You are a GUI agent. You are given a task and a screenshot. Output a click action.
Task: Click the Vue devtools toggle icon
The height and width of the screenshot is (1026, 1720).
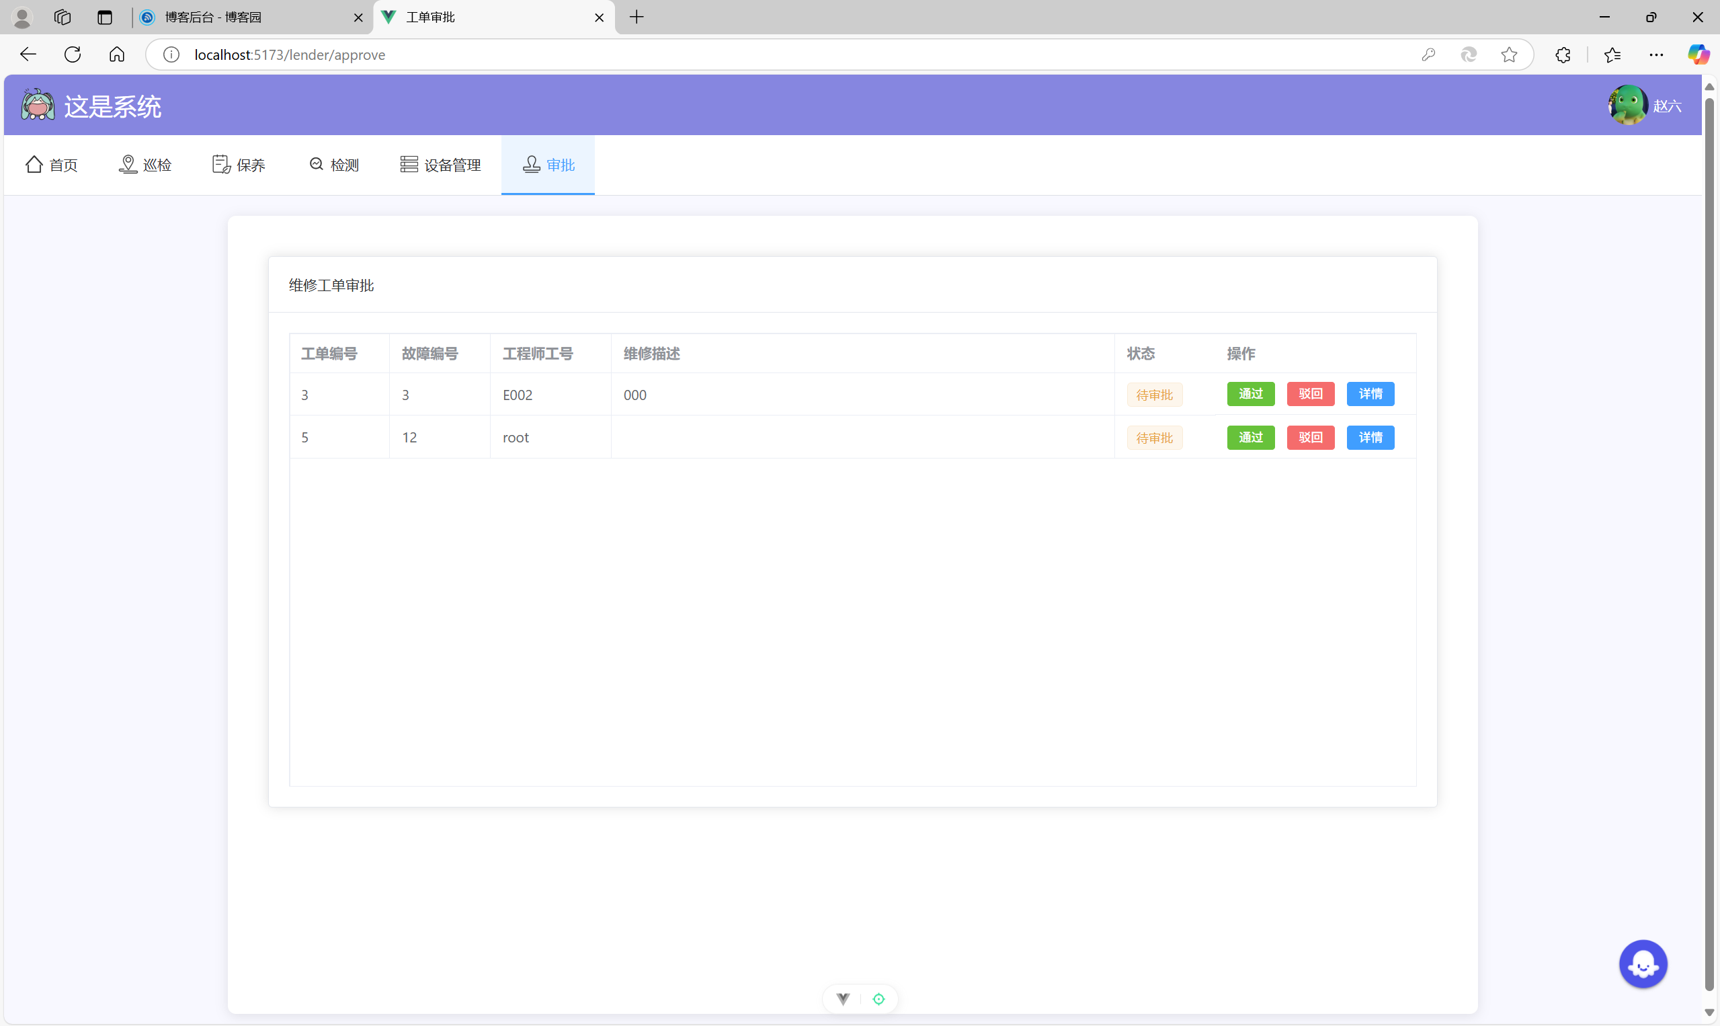point(842,998)
